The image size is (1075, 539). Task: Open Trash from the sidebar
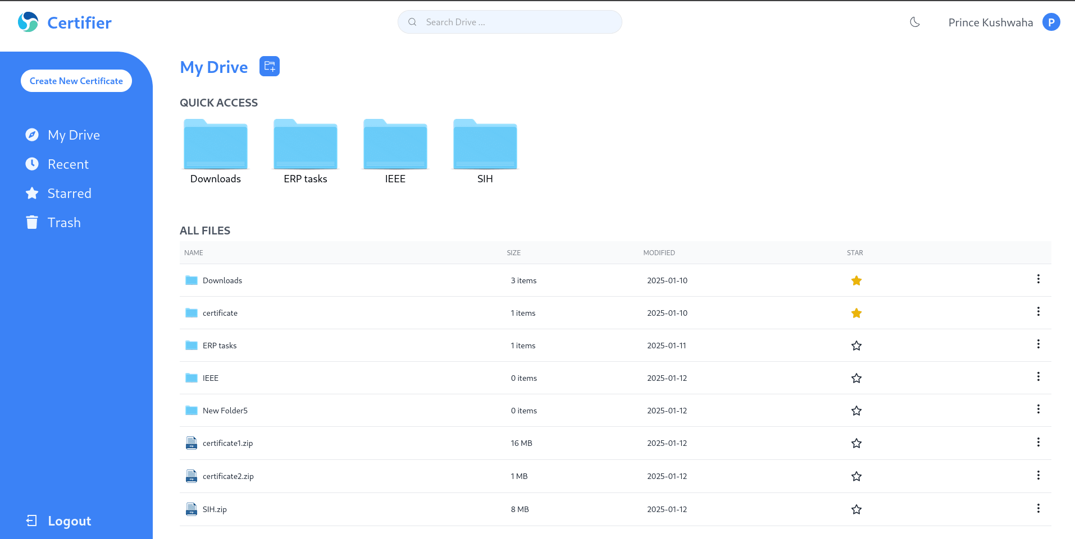pyautogui.click(x=63, y=223)
